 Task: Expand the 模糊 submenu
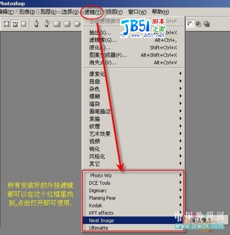click(133, 96)
